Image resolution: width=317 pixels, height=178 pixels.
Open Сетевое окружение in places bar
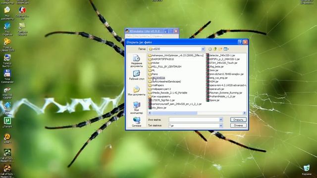[x=137, y=122]
